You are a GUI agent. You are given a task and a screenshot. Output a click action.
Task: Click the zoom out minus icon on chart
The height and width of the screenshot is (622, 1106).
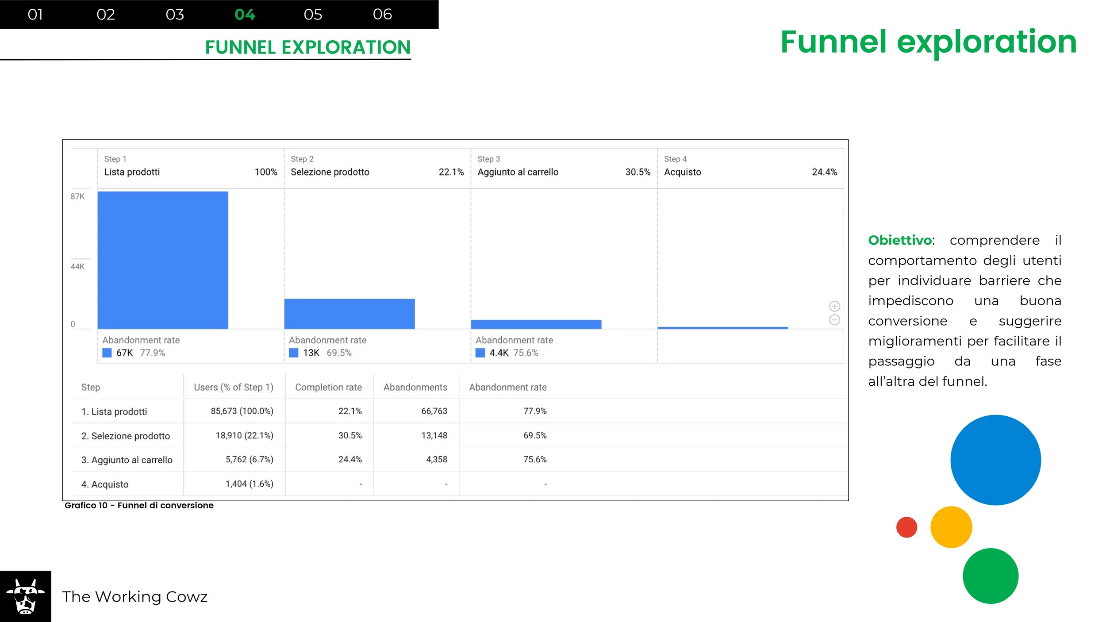[x=834, y=320]
